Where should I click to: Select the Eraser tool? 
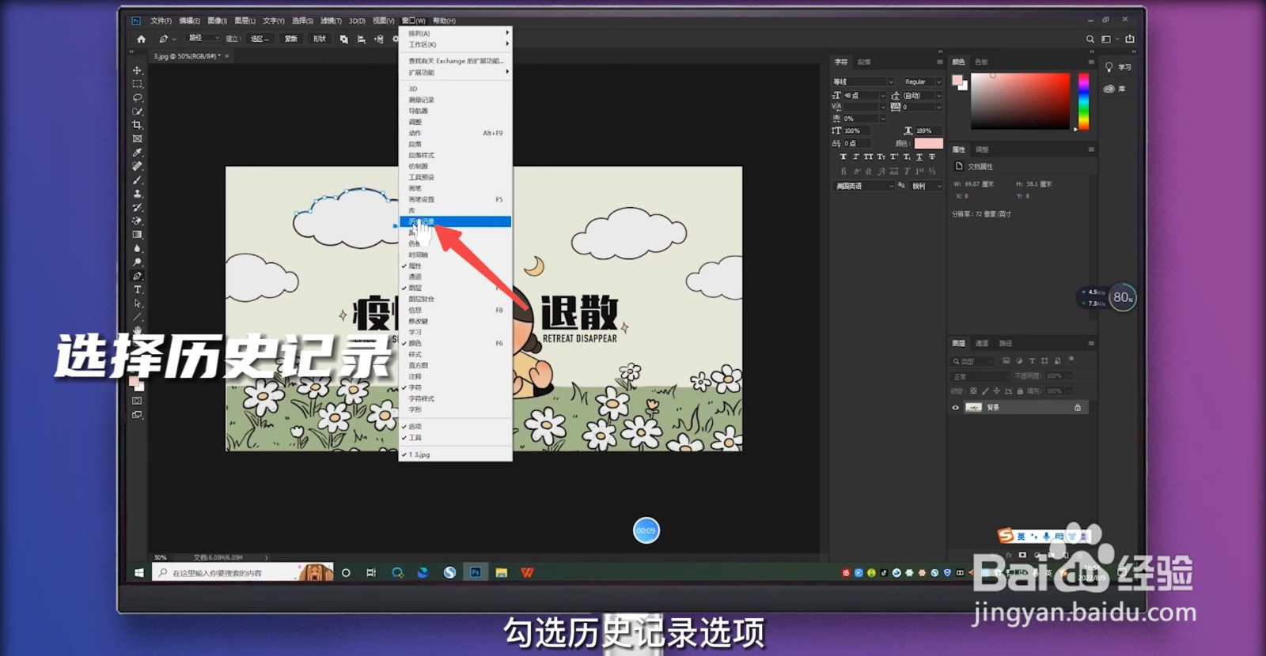pyautogui.click(x=137, y=221)
